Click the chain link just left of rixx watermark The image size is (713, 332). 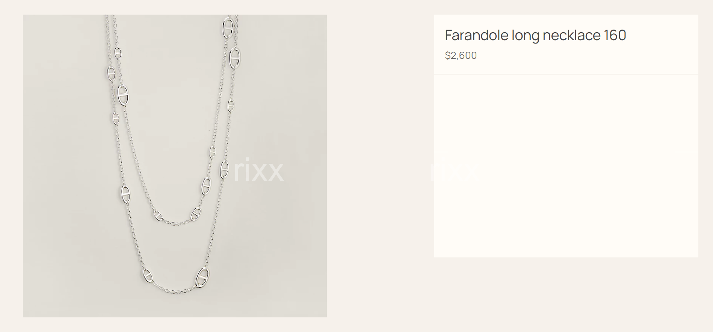point(224,170)
